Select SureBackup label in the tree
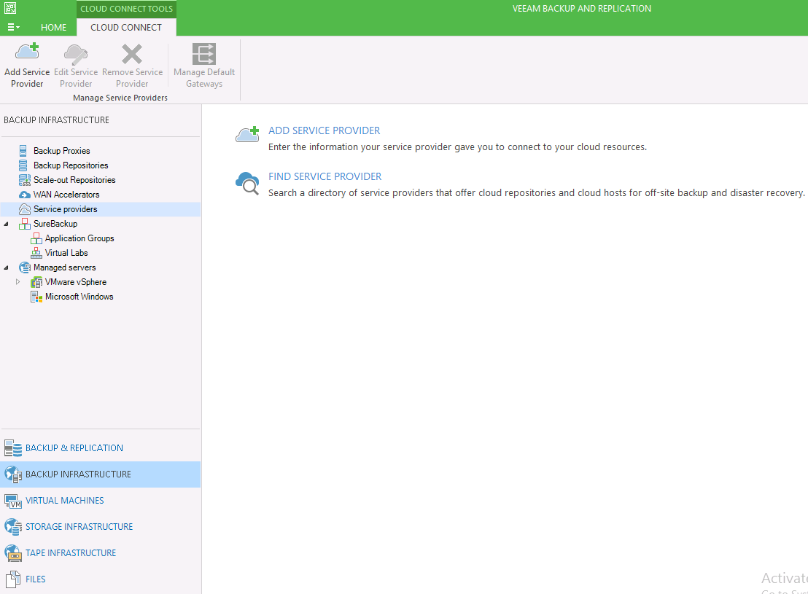The height and width of the screenshot is (594, 808). (55, 224)
